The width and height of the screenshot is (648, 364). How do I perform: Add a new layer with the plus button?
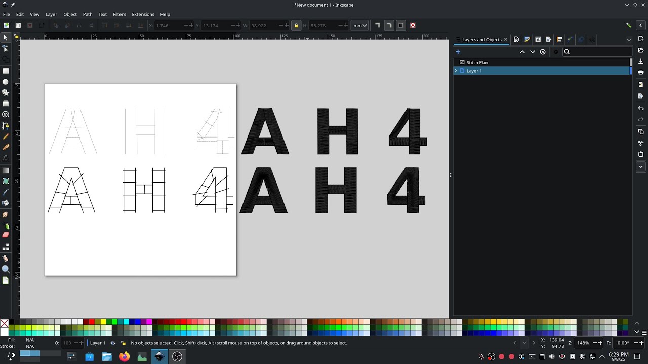458,51
